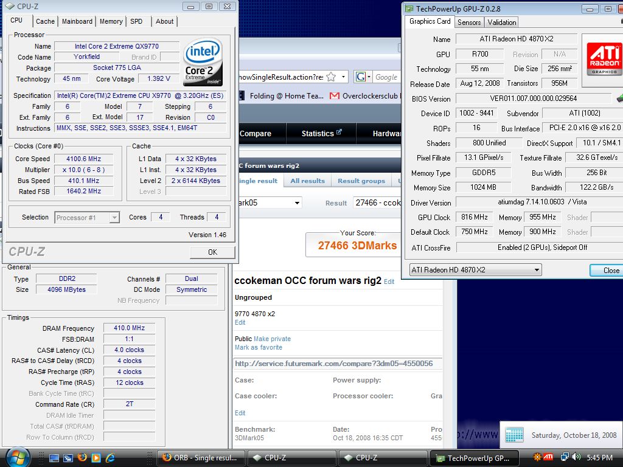Click the calendar icon in date tooltip
This screenshot has width=623, height=467.
tap(514, 435)
